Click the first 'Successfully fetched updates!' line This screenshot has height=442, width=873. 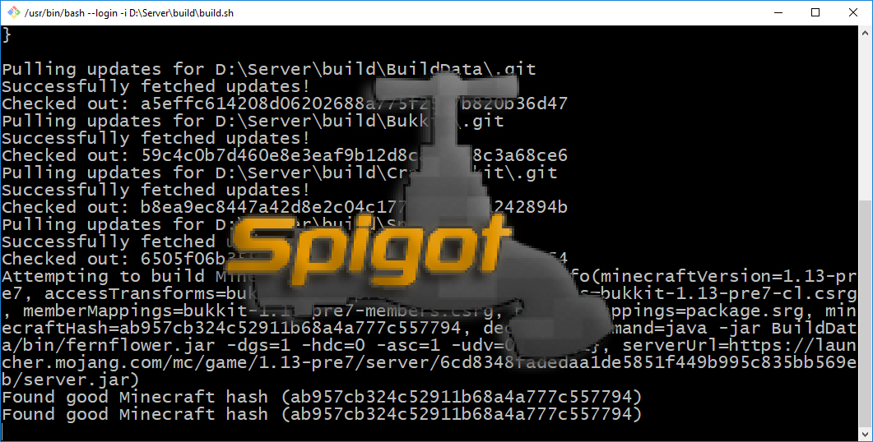(156, 87)
